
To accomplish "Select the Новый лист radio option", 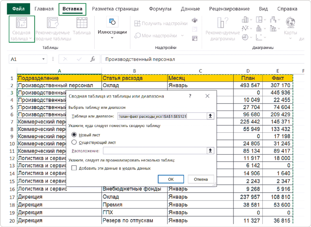I will pyautogui.click(x=75, y=135).
